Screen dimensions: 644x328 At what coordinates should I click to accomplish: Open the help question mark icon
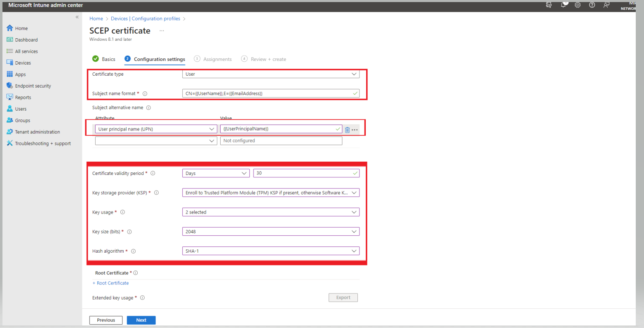592,5
